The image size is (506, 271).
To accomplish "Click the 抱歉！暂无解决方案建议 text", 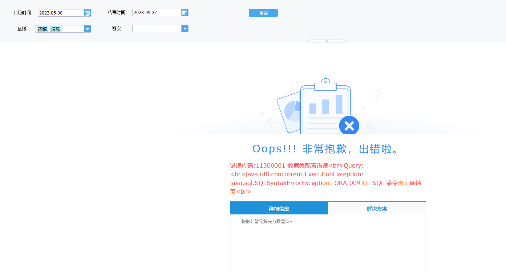I will 267,221.
